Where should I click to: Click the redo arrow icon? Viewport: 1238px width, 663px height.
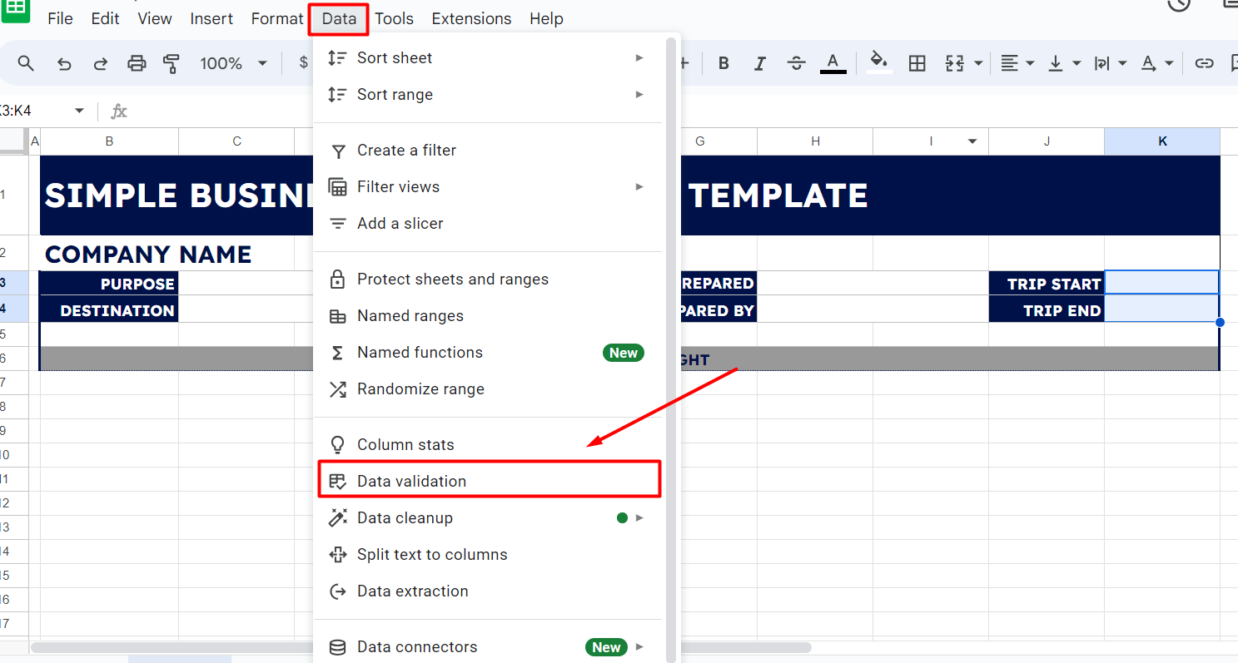tap(101, 63)
